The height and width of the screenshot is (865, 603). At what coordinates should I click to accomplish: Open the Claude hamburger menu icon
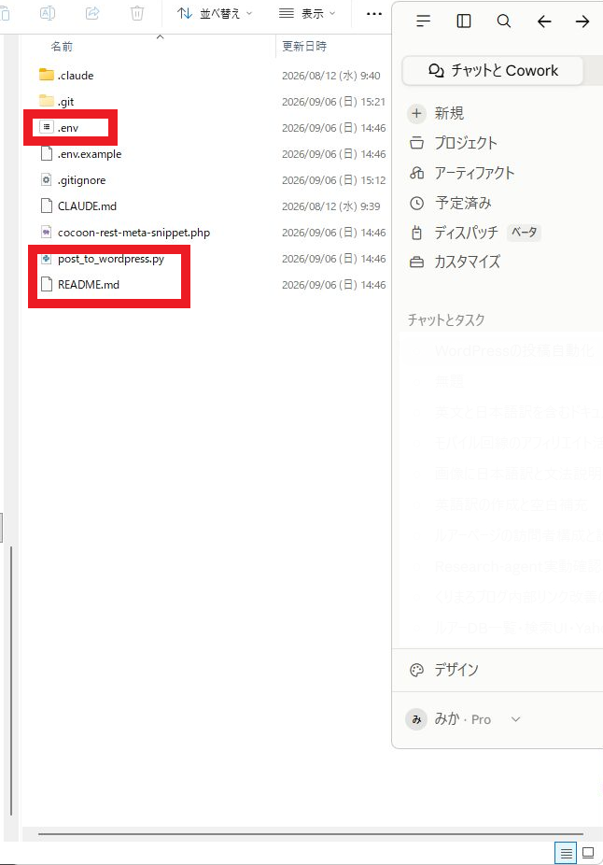[423, 21]
